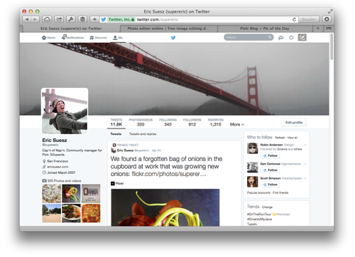Open the pinned tweet's vegetable photo
This screenshot has width=355, height=257.
165,207
